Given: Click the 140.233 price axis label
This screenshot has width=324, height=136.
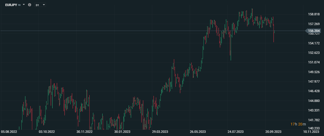Looking at the screenshot, I should click(x=314, y=128).
